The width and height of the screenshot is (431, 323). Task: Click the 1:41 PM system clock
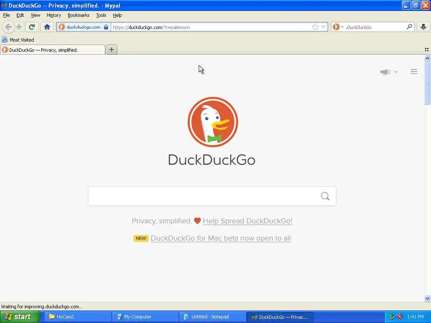point(415,317)
